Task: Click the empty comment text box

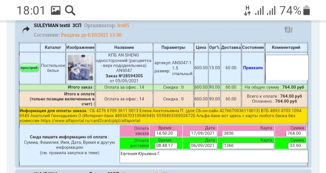Action: [x=287, y=67]
